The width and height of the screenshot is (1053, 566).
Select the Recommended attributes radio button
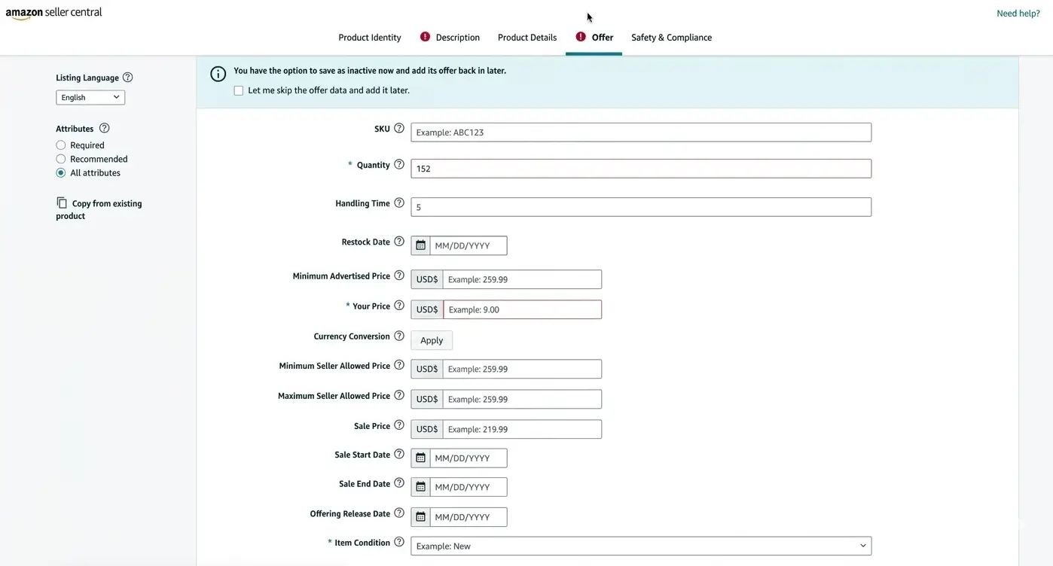pyautogui.click(x=60, y=158)
